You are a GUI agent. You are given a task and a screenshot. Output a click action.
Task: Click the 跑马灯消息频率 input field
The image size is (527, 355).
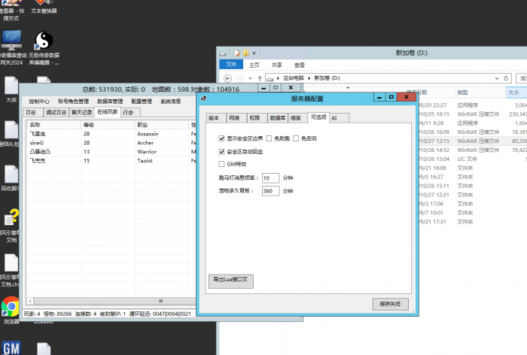point(270,178)
